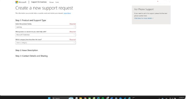Open the Manage menu item
This screenshot has height=99, width=186.
51,2
